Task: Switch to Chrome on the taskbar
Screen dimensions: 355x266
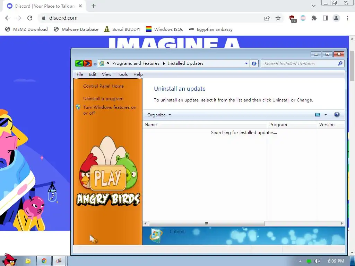Action: coord(44,261)
